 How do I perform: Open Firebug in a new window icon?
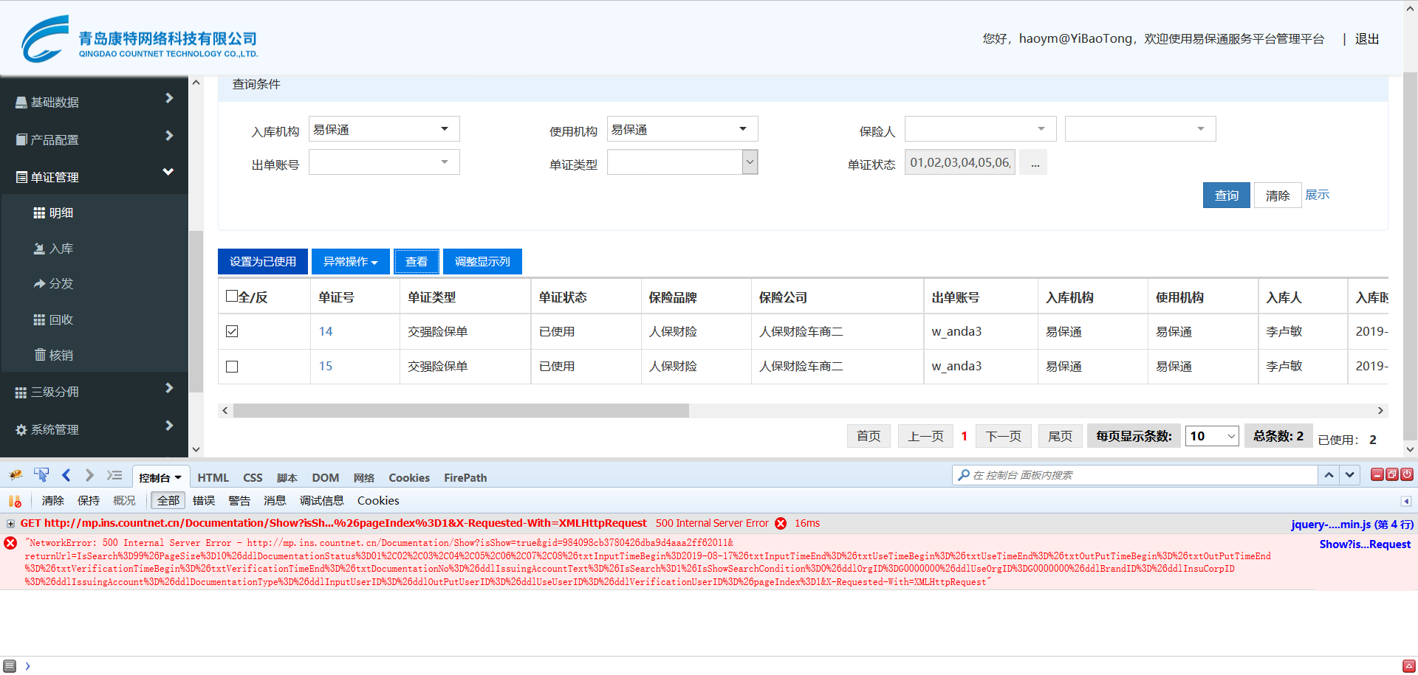pos(1391,474)
